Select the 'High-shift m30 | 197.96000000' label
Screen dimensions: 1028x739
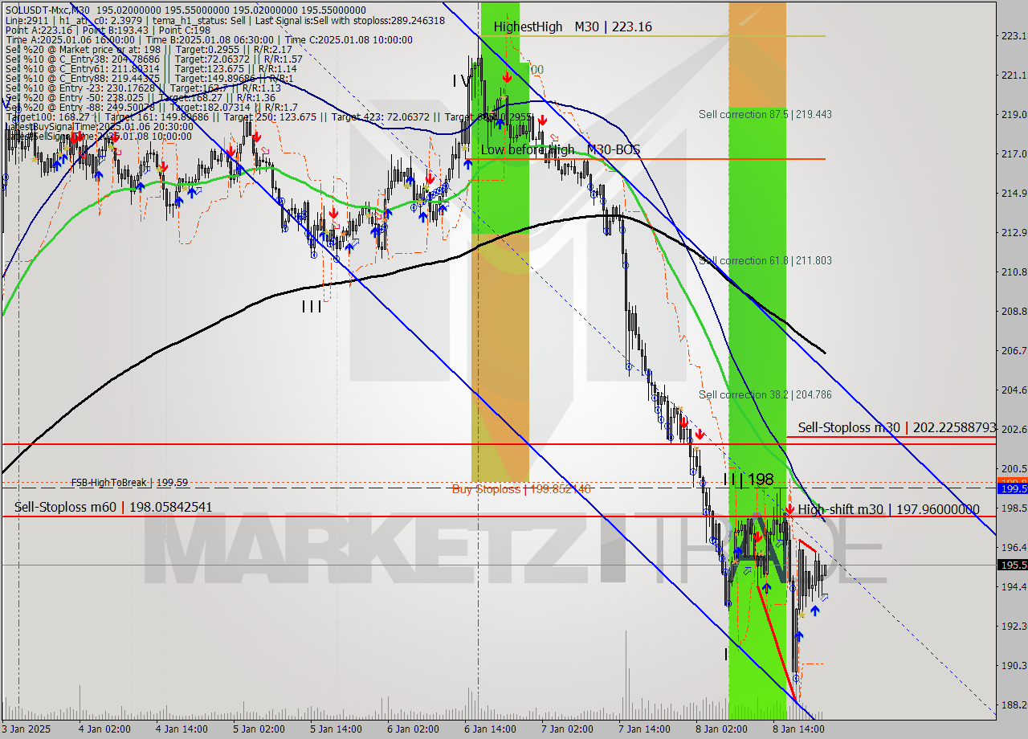tap(888, 509)
